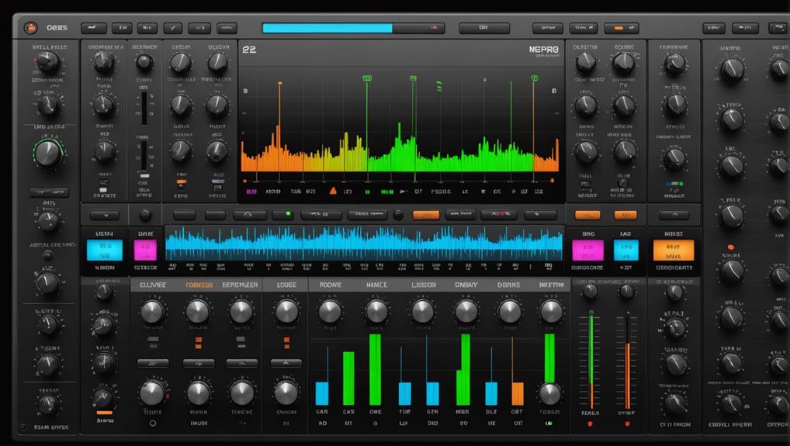The width and height of the screenshot is (790, 446).
Task: Click the cyan pad under LIETN
Action: (105, 251)
